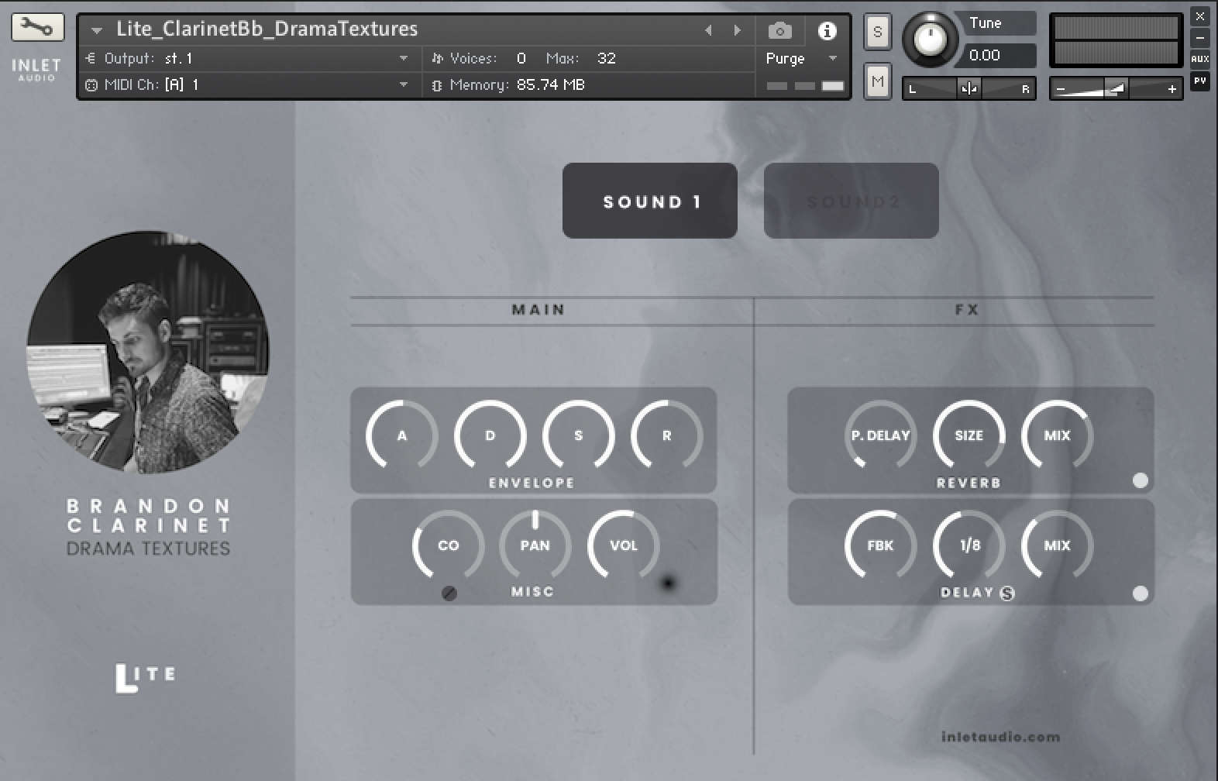Click the Inlet Audio logo
1218x781 pixels.
(36, 69)
